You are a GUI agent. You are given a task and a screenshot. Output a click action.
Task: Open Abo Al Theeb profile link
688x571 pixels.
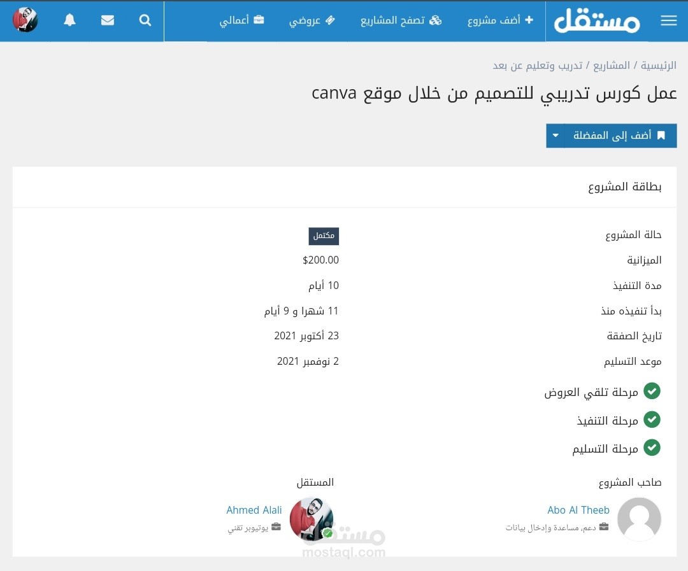578,510
